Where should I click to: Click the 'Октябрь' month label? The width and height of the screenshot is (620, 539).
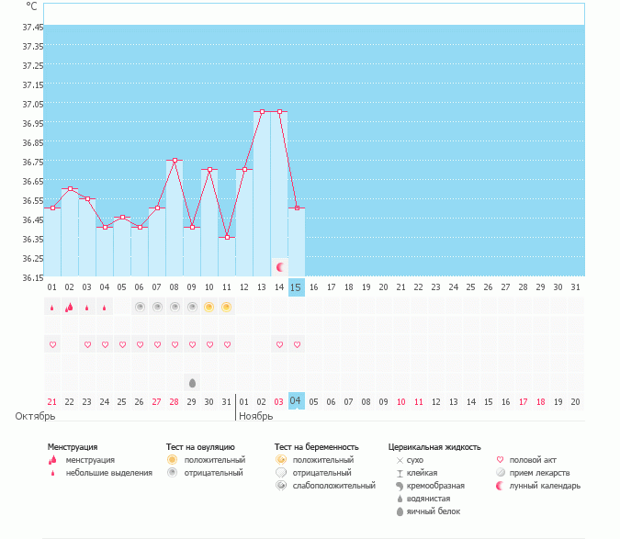point(36,417)
